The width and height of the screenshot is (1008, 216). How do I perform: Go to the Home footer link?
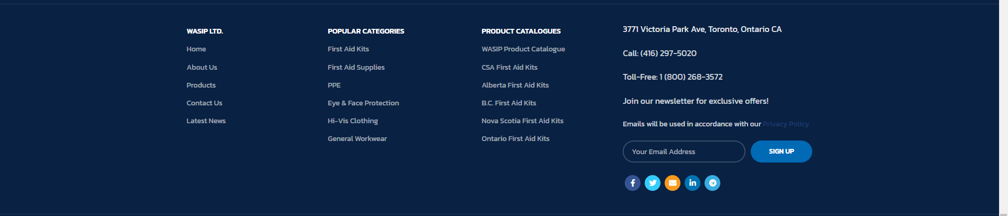(x=196, y=49)
